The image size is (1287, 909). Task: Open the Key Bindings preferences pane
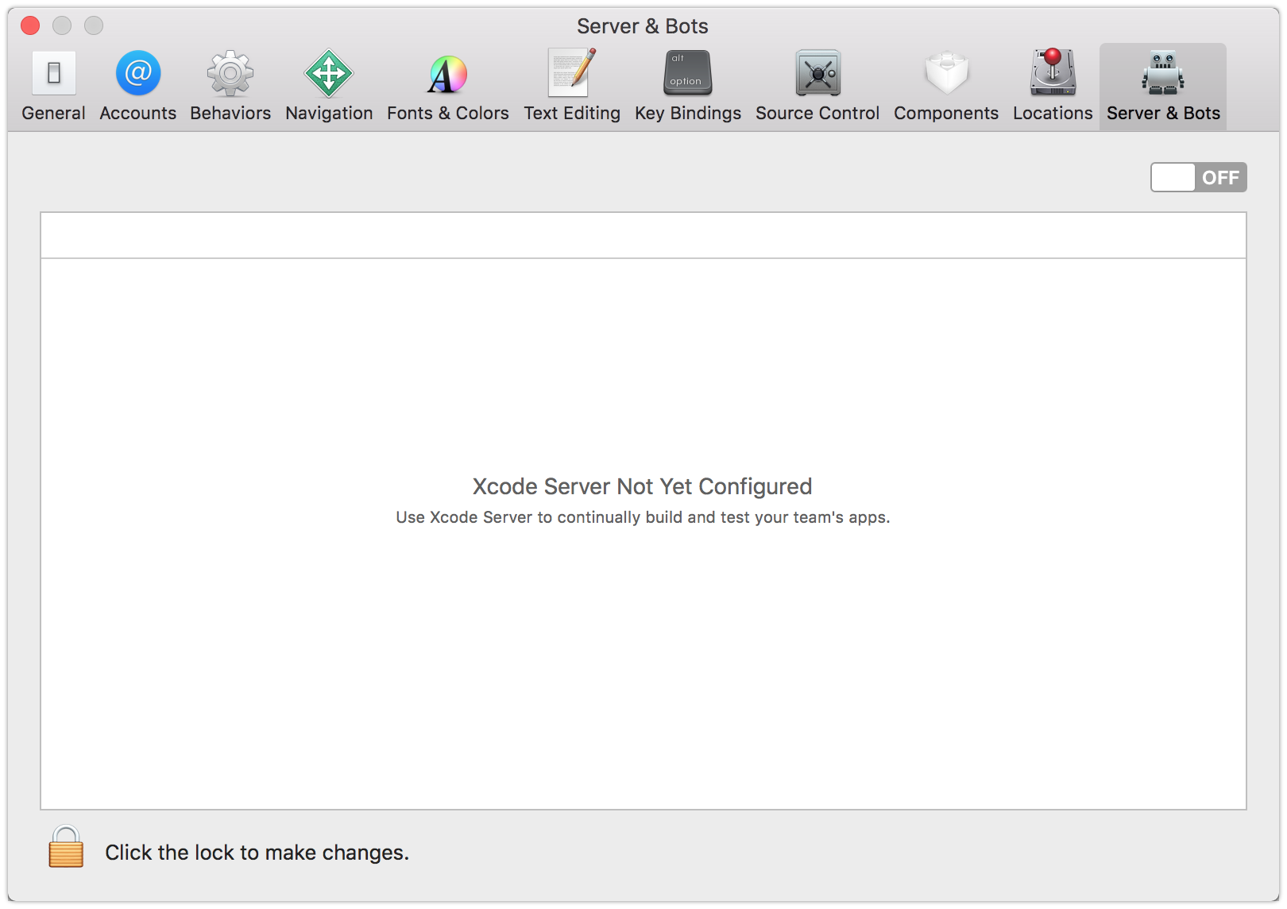688,87
